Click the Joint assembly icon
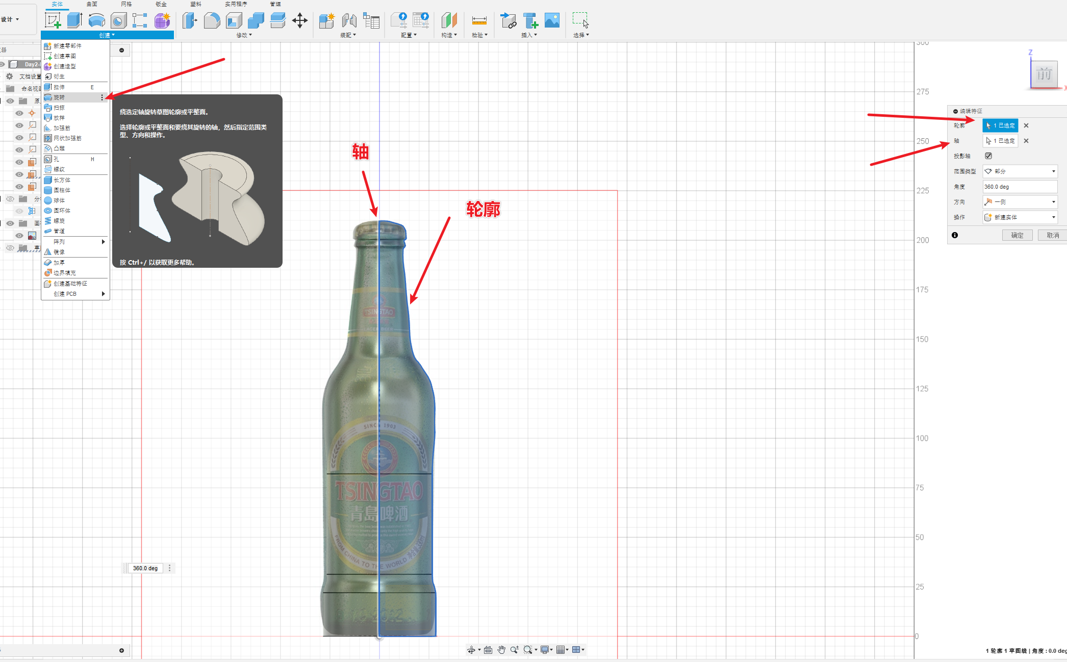Viewport: 1067px width, 662px height. point(349,20)
